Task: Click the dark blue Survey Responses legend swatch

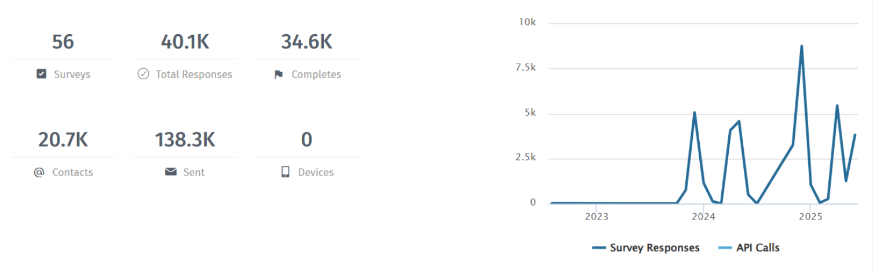Action: [598, 248]
